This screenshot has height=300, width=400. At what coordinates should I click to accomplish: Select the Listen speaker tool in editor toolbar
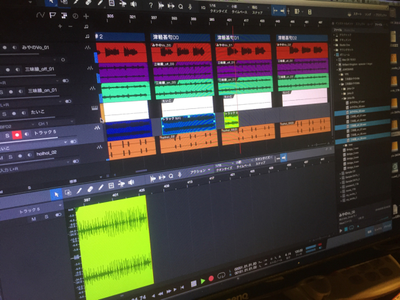pos(131,182)
